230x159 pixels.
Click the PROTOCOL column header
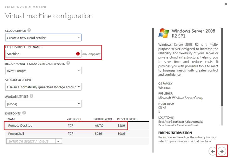pos(75,119)
